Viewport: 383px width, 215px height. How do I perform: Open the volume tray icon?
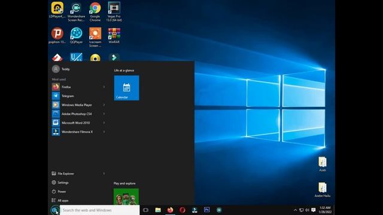point(307,210)
